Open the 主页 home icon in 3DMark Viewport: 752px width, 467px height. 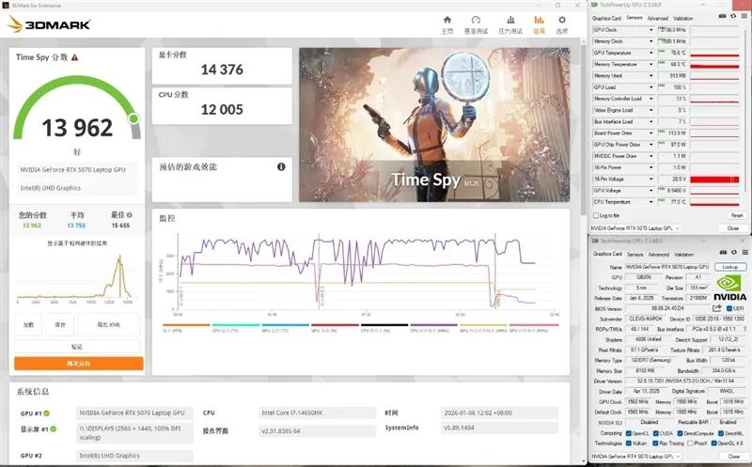(447, 23)
